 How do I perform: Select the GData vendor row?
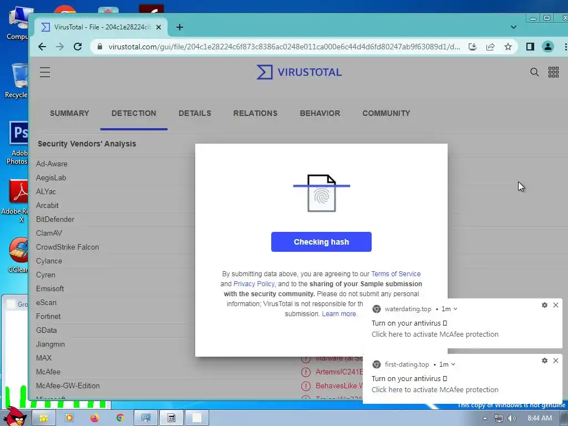coord(47,330)
